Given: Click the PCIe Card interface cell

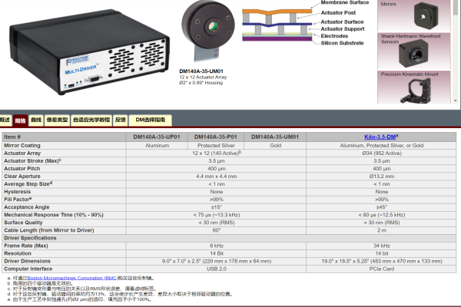Looking at the screenshot, I should pyautogui.click(x=381, y=269).
